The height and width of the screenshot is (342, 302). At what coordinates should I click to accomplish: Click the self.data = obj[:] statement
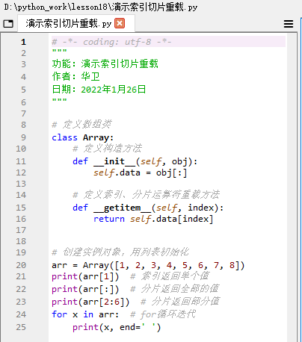pyautogui.click(x=140, y=172)
